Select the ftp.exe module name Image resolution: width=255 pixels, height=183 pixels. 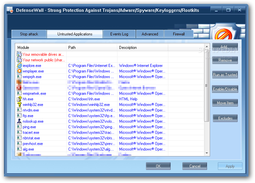pos(28,116)
